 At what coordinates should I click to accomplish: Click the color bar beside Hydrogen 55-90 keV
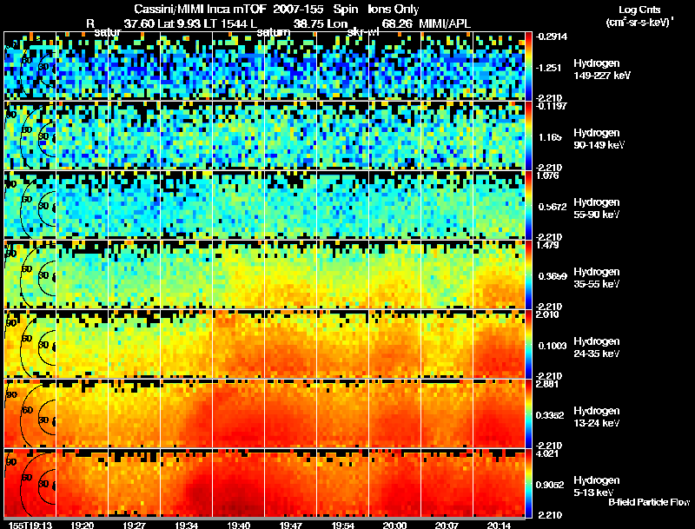[x=528, y=205]
